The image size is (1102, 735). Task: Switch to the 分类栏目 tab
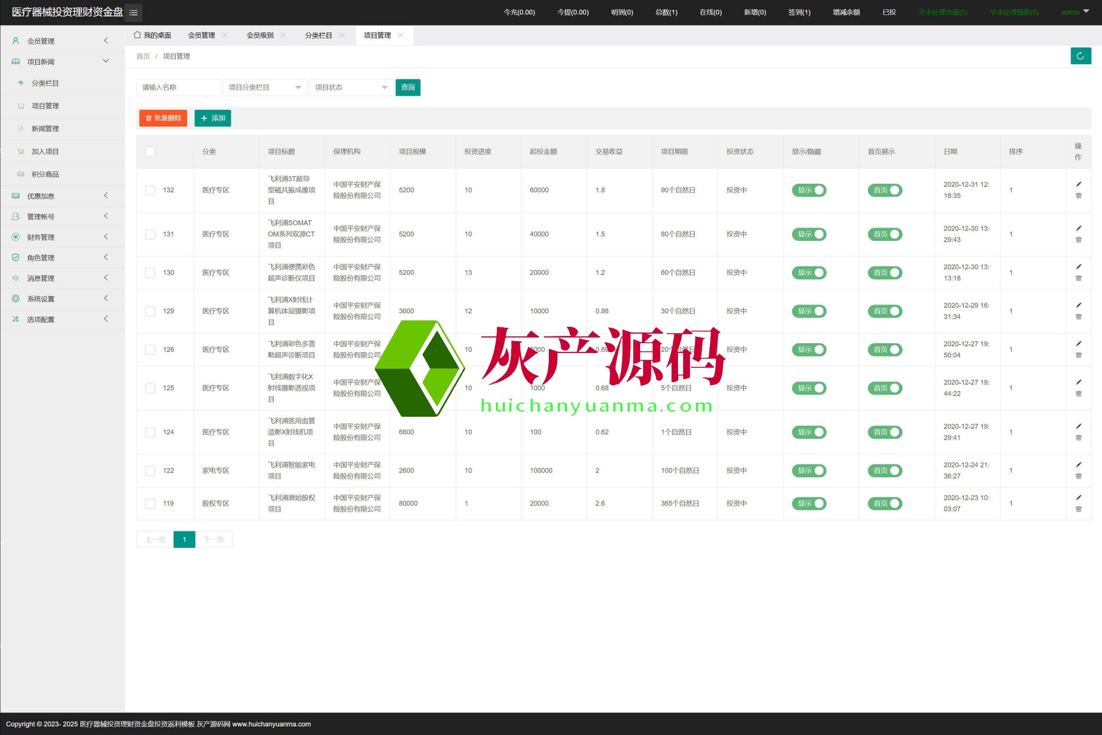pyautogui.click(x=318, y=35)
